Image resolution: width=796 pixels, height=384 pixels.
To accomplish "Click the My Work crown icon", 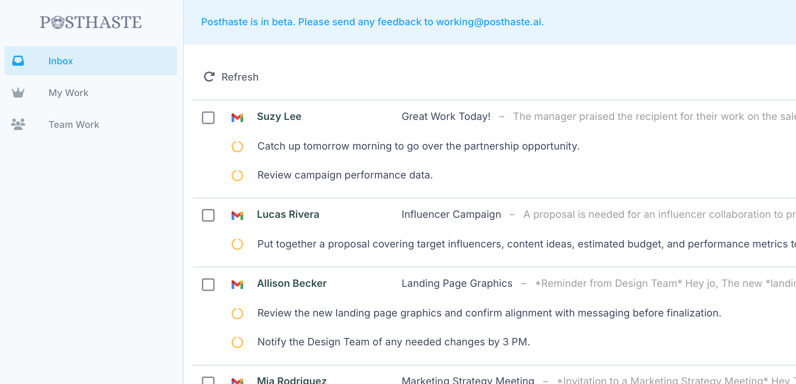I will (18, 93).
